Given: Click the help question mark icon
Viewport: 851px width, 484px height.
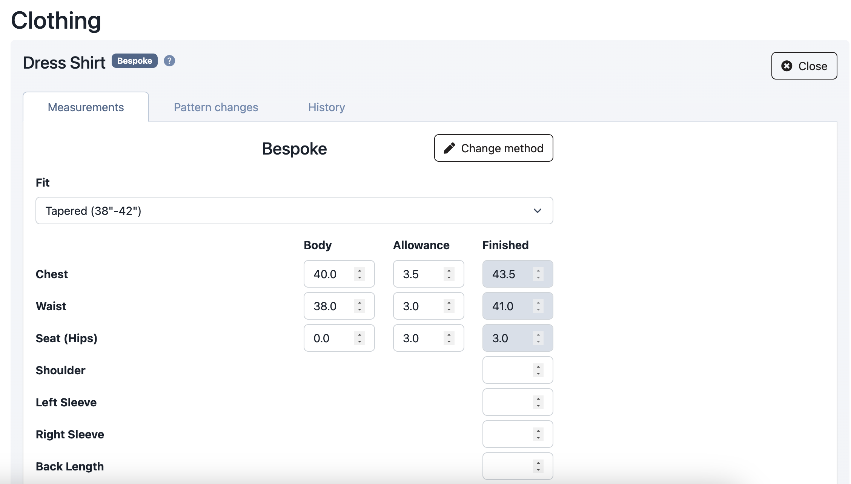Looking at the screenshot, I should coord(169,61).
